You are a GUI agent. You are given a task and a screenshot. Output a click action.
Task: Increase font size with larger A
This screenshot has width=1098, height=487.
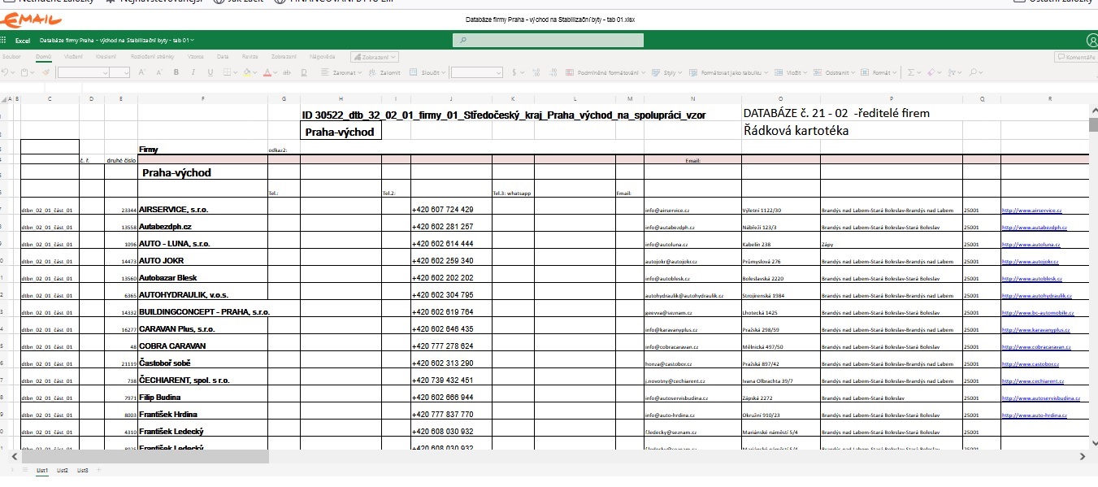[141, 72]
